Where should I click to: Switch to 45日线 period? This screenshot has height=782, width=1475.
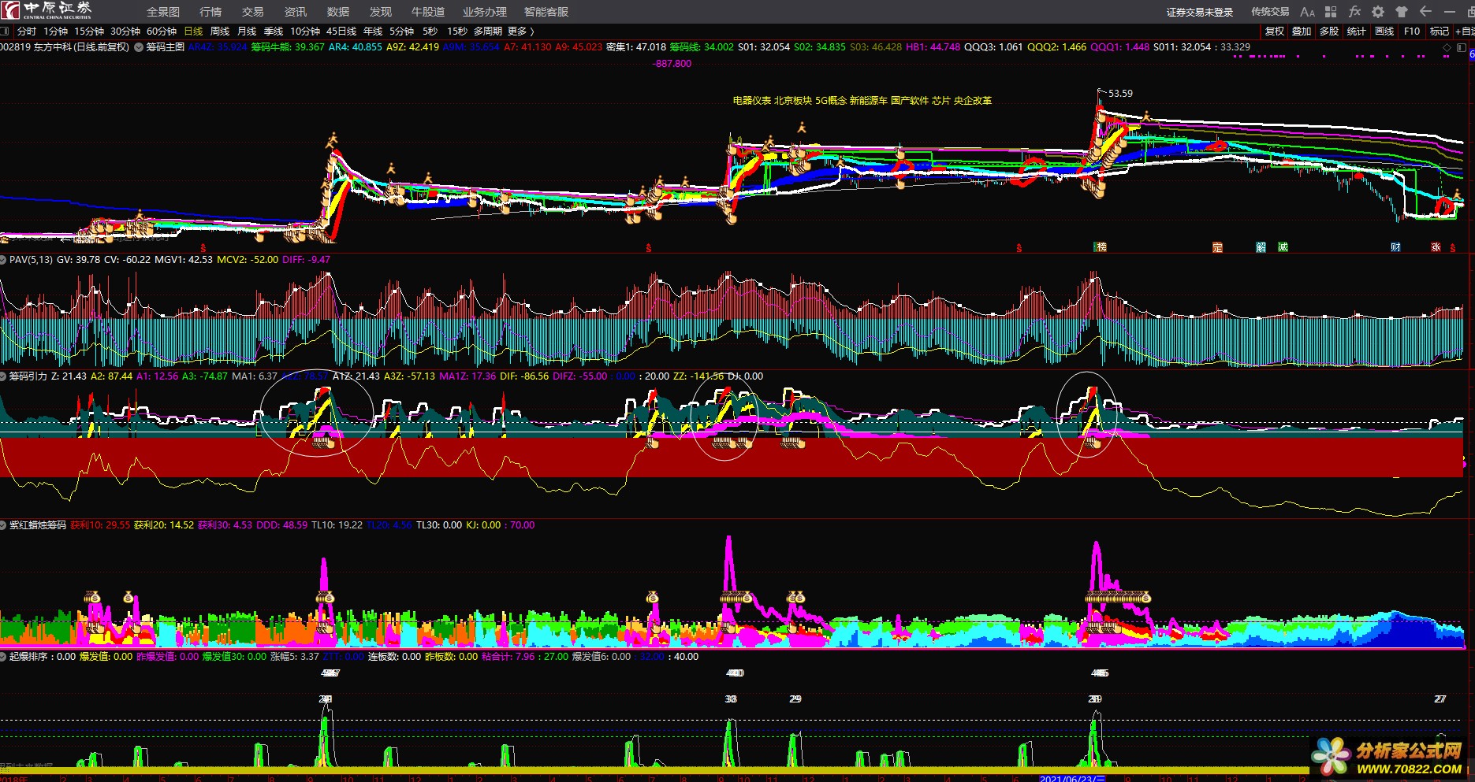[341, 32]
